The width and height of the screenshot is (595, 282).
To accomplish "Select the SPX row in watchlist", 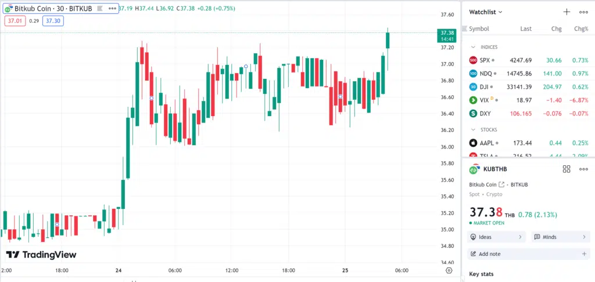I will pos(529,60).
